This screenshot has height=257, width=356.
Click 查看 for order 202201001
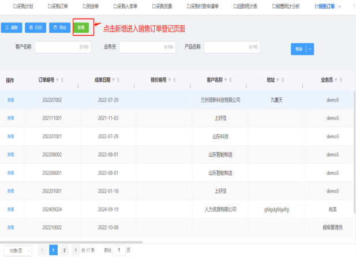click(10, 191)
